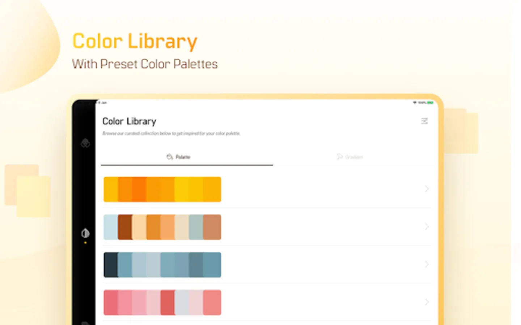Click the partially visible bottom sidebar icon
The image size is (521, 325).
point(85,322)
